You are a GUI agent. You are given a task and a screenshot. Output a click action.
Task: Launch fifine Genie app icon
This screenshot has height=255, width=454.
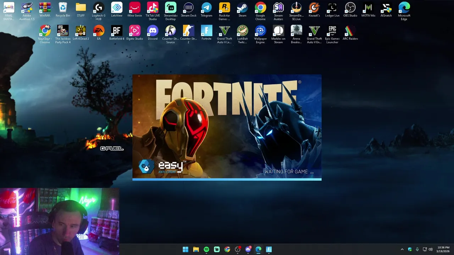pyautogui.click(x=134, y=10)
